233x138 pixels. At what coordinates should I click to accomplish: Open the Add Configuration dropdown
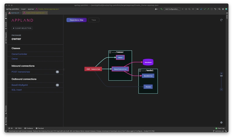(x=172, y=9)
